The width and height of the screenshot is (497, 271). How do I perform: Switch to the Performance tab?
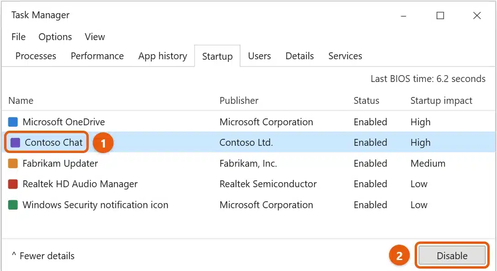click(97, 56)
